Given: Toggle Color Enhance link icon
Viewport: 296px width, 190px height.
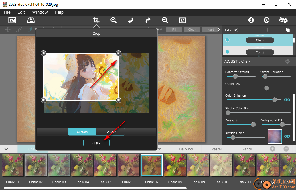Looking at the screenshot, I should 287,100.
